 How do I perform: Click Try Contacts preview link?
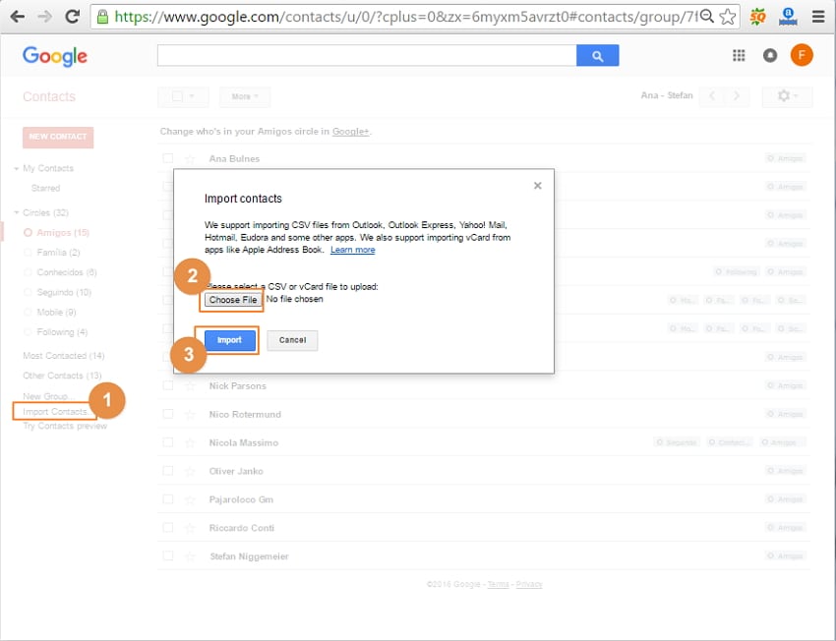(65, 426)
